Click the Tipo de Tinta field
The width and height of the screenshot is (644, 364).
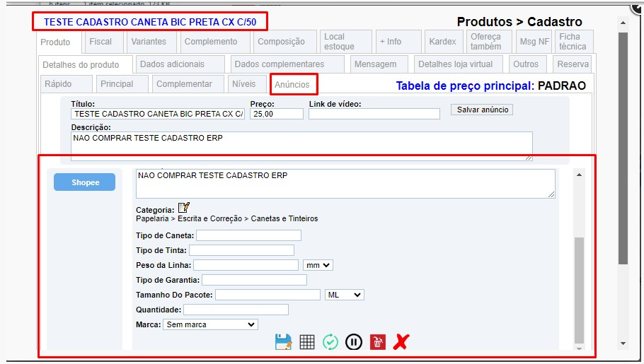[241, 250]
